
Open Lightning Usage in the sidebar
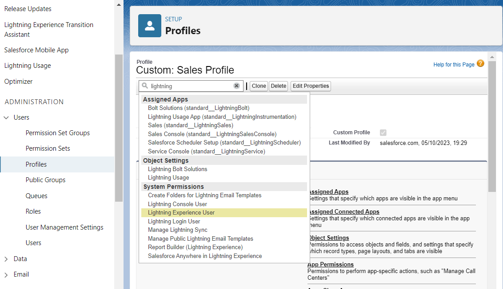point(28,66)
